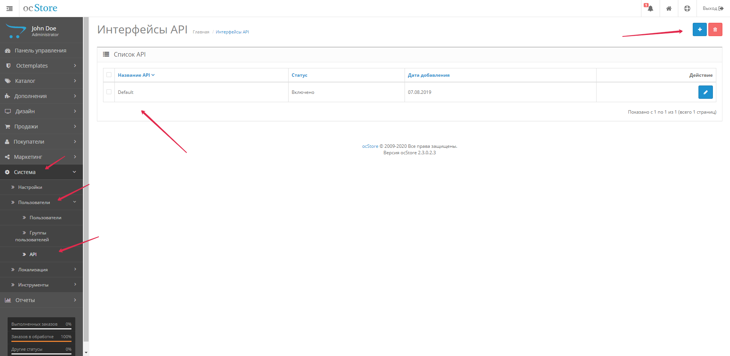
Task: Click the sidebar scrollbar down arrow
Action: (x=86, y=353)
